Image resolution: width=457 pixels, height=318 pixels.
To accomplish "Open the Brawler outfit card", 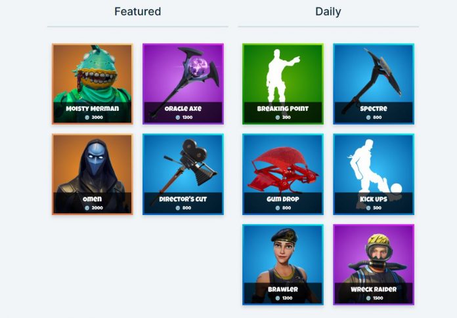I will coord(283,265).
